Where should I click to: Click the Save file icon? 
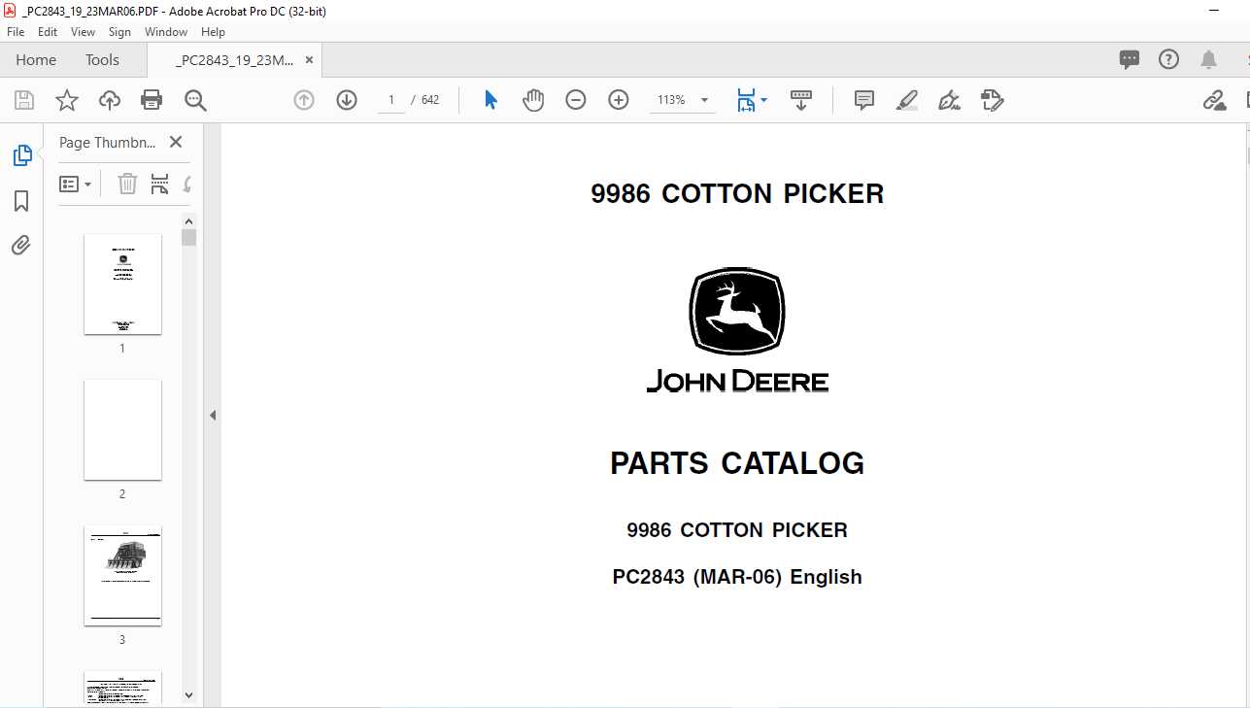(x=24, y=100)
